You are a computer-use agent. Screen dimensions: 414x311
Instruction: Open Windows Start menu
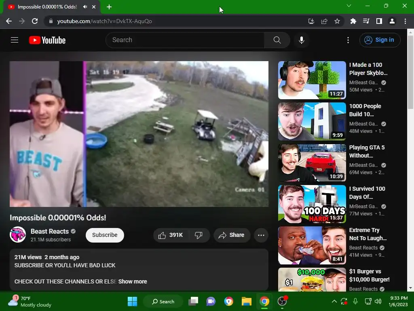tap(132, 301)
